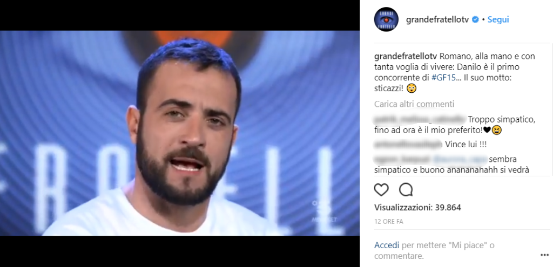The height and width of the screenshot is (267, 553).
Task: Open blurred commenter profile on Troppo simpatico comment
Action: [x=420, y=119]
